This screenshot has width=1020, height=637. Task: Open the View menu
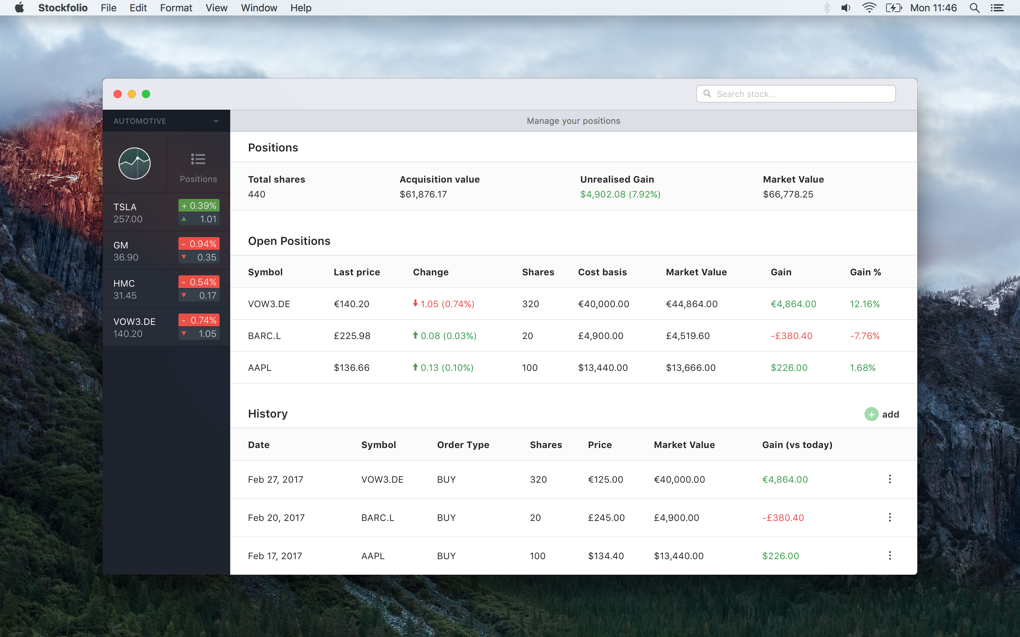tap(216, 8)
